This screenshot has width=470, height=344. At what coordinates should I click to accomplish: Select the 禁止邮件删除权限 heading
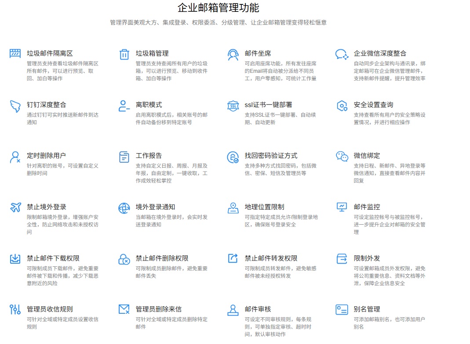coord(162,258)
